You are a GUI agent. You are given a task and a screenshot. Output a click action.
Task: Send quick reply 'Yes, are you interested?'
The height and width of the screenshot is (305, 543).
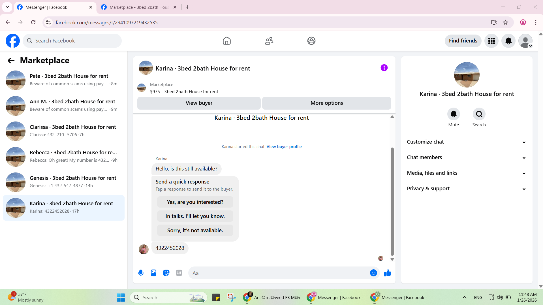pyautogui.click(x=195, y=202)
